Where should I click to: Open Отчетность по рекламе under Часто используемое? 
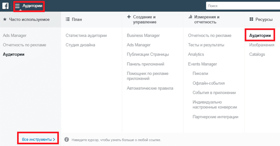coord(24,45)
